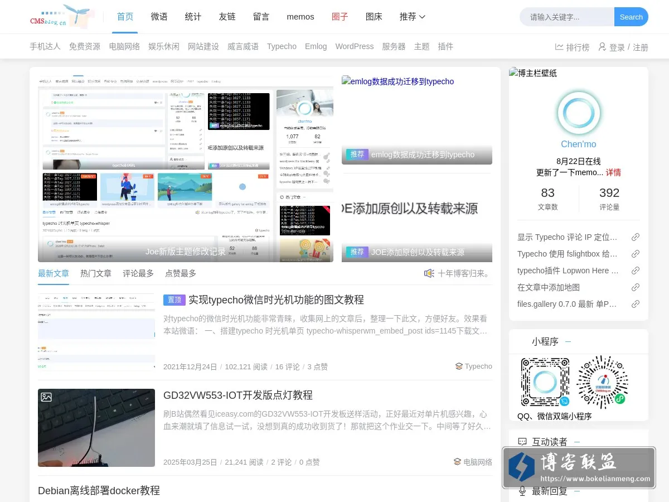The image size is (669, 502).
Task: Open the 圈子 navigation item
Action: click(x=340, y=17)
